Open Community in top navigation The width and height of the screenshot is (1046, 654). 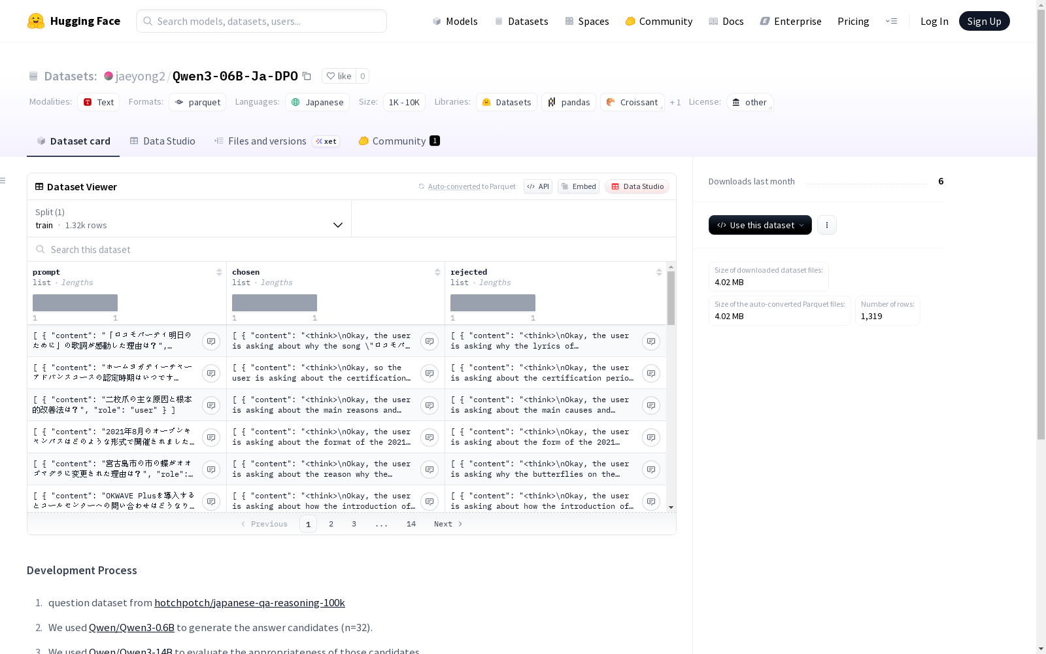pyautogui.click(x=658, y=21)
